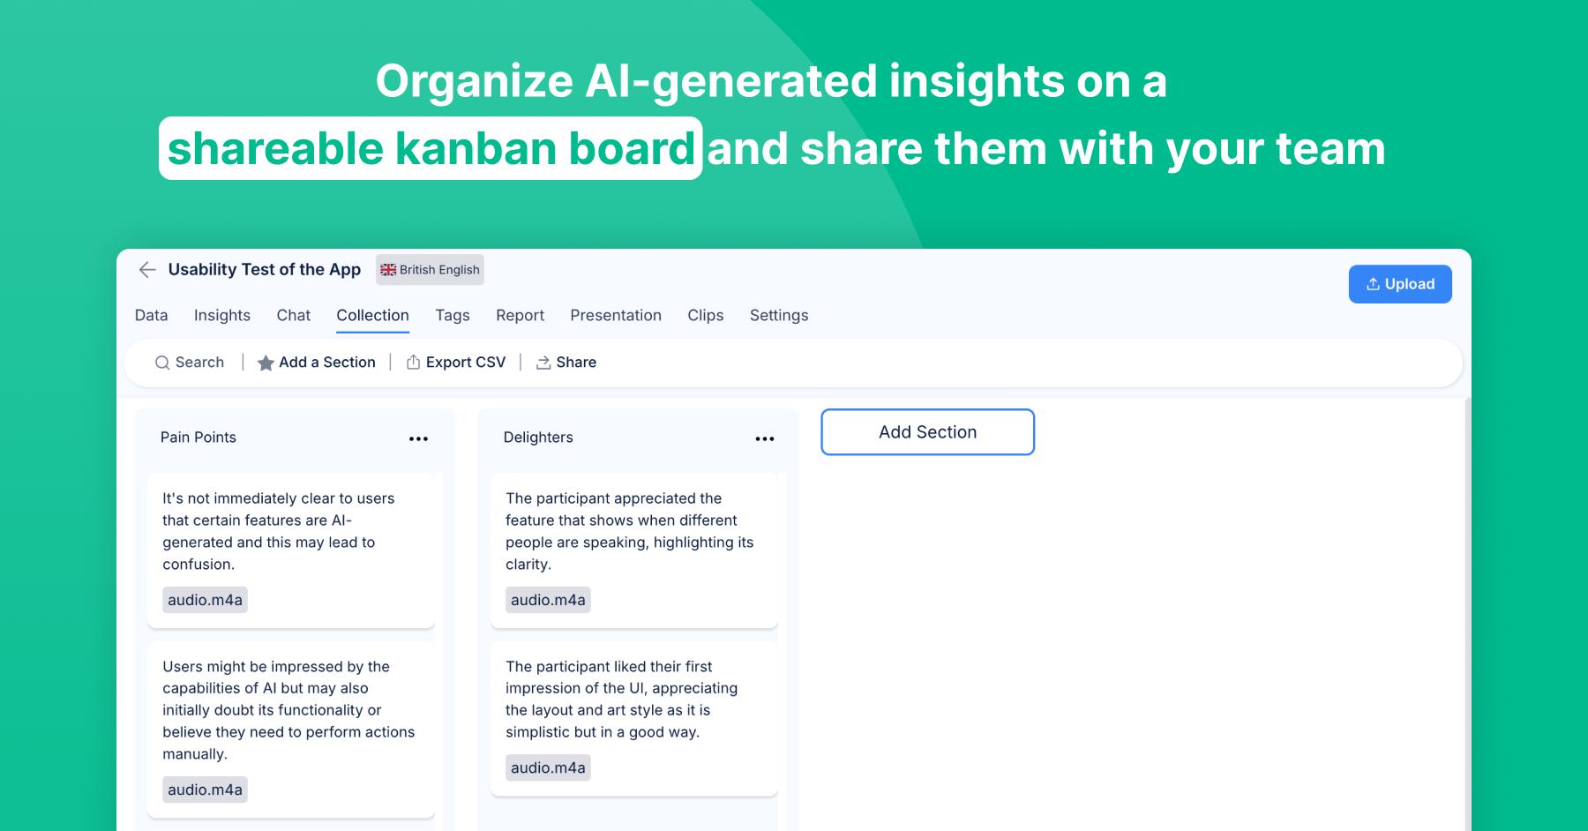Switch to the Insights tab

pos(222,315)
